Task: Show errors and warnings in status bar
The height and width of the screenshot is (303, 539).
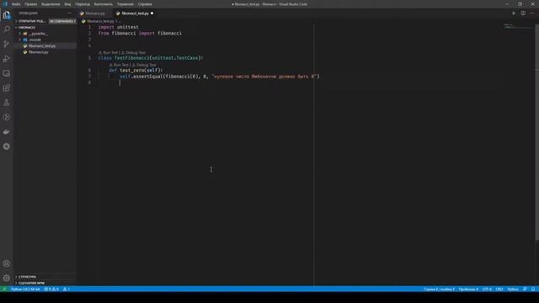Action: coord(51,289)
